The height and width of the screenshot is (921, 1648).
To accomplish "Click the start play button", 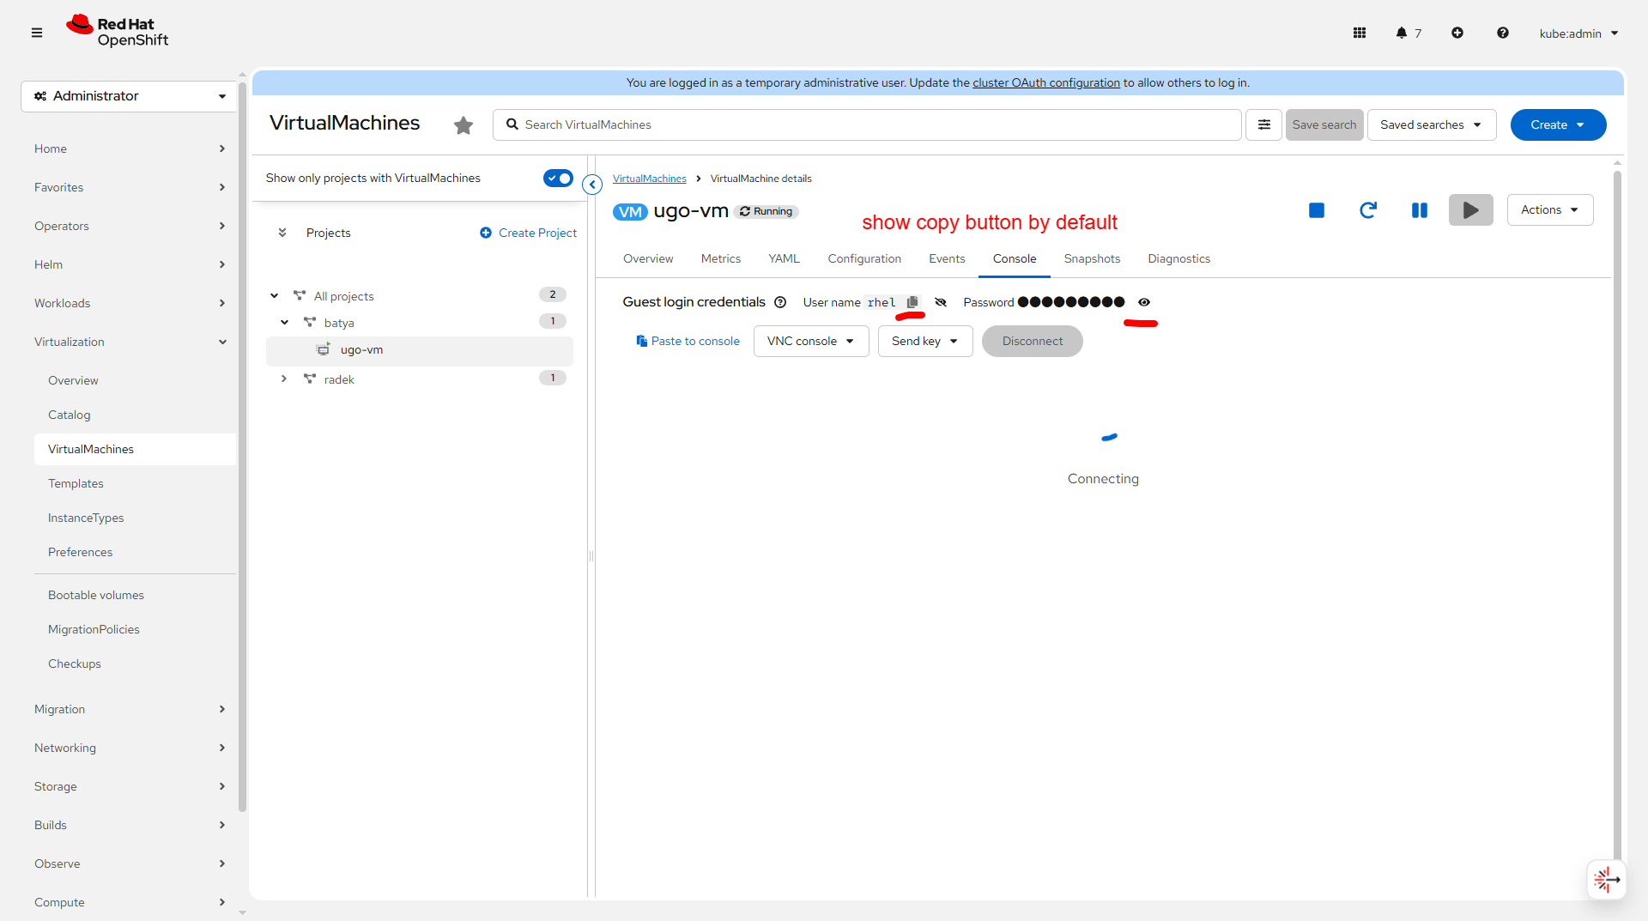I will 1471,210.
